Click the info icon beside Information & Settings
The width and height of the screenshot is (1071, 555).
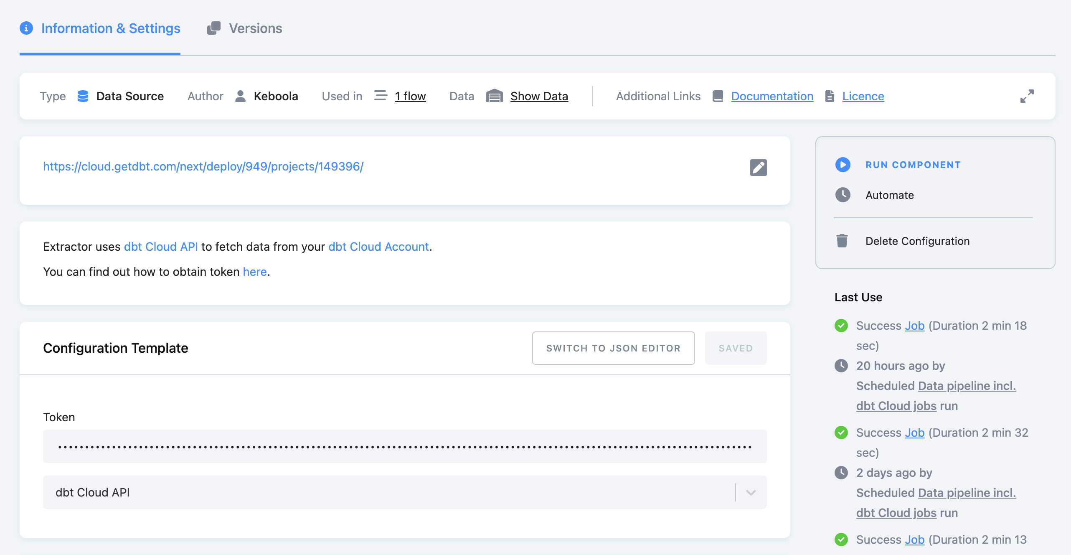coord(26,28)
